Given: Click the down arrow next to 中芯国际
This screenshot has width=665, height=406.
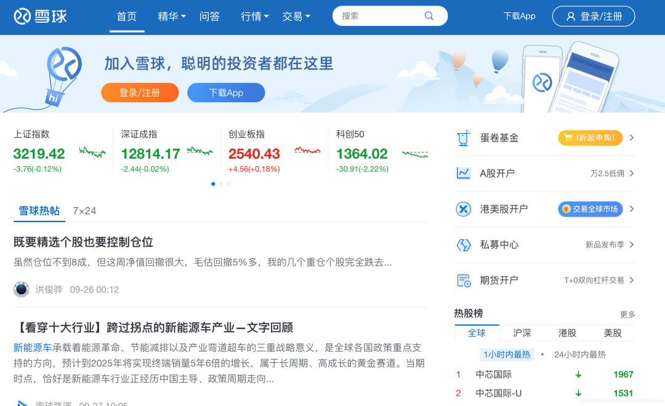Looking at the screenshot, I should click(x=578, y=374).
